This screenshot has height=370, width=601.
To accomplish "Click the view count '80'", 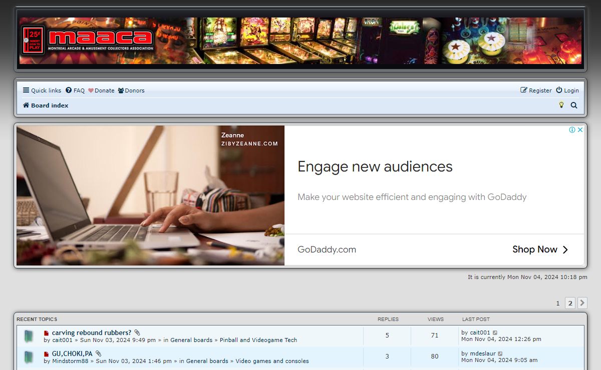I will pos(435,356).
